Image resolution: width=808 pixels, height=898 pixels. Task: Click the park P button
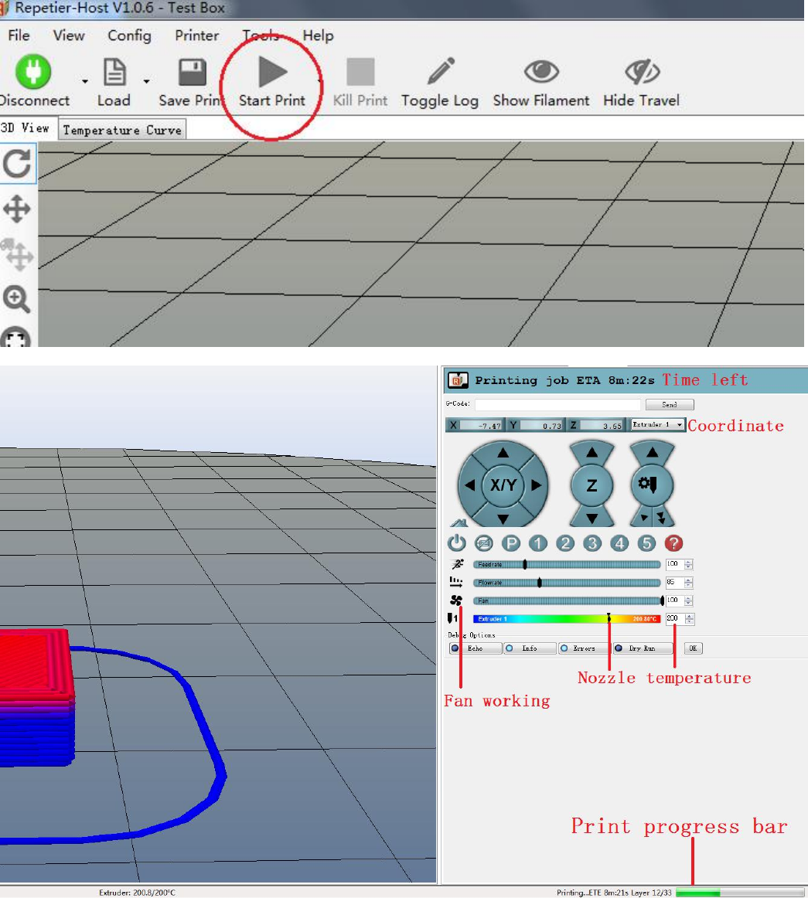tap(510, 543)
